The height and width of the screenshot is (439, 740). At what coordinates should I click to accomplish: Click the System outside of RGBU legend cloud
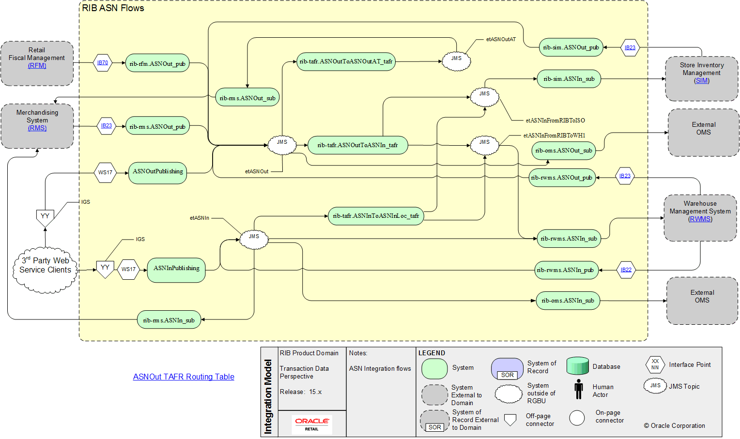pyautogui.click(x=509, y=394)
